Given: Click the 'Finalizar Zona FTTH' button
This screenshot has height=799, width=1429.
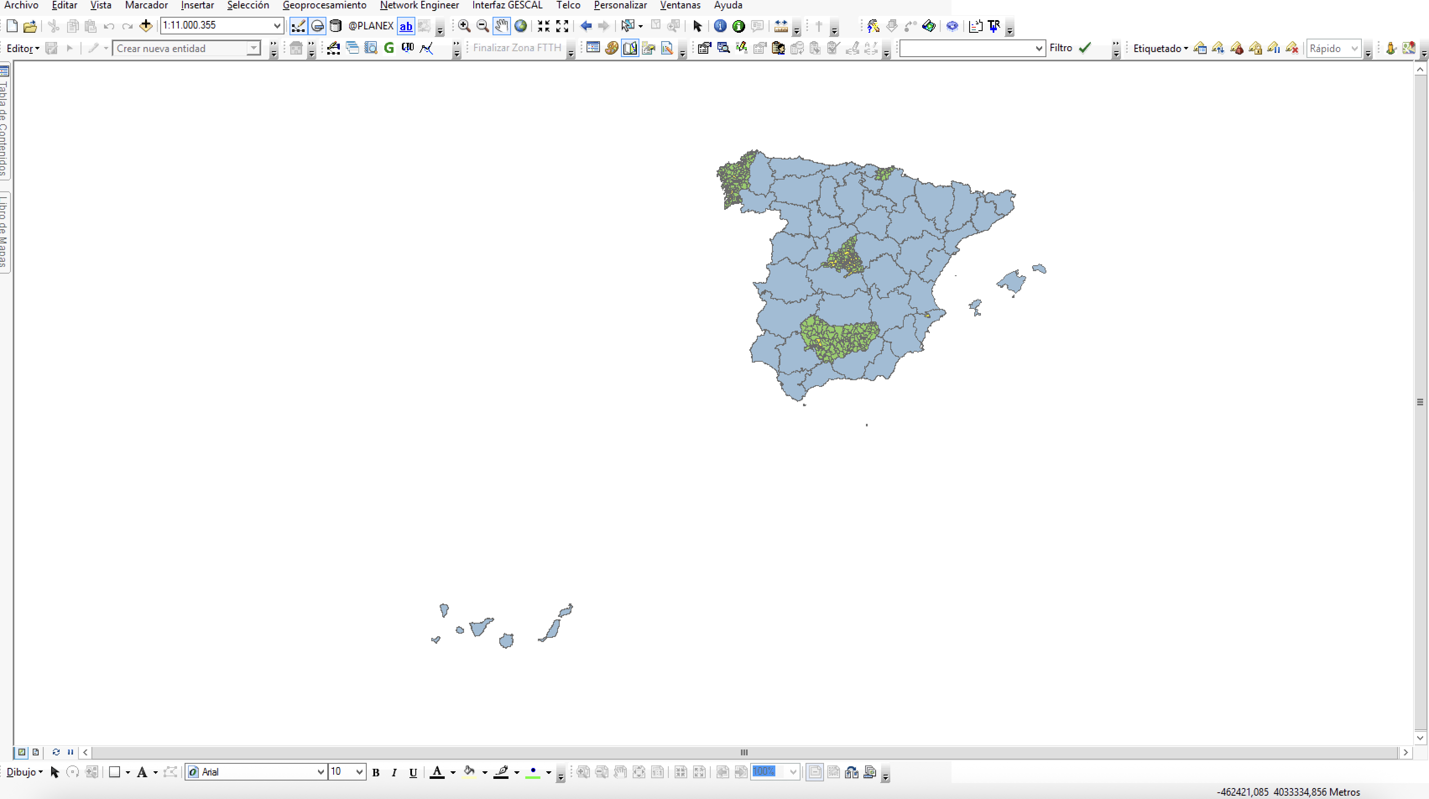Looking at the screenshot, I should click(517, 48).
